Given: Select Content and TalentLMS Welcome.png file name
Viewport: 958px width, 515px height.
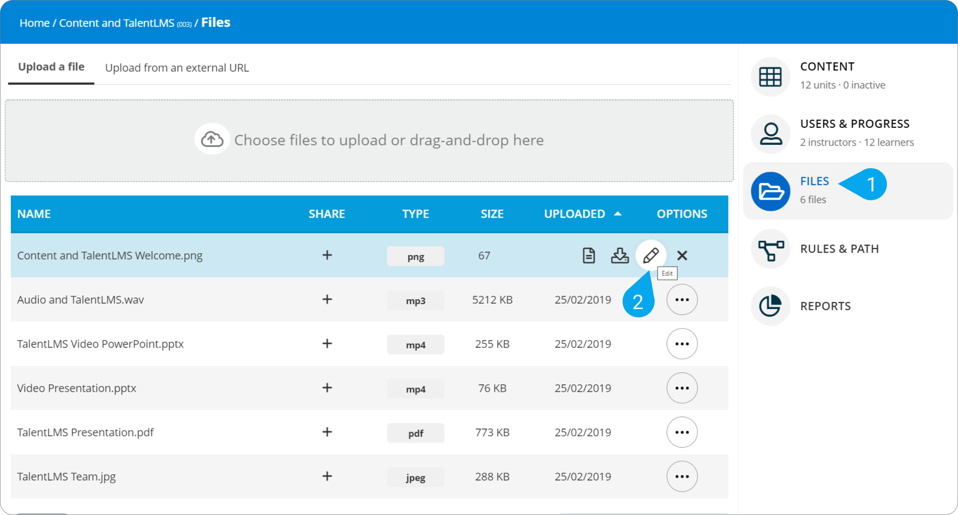Looking at the screenshot, I should pos(110,255).
